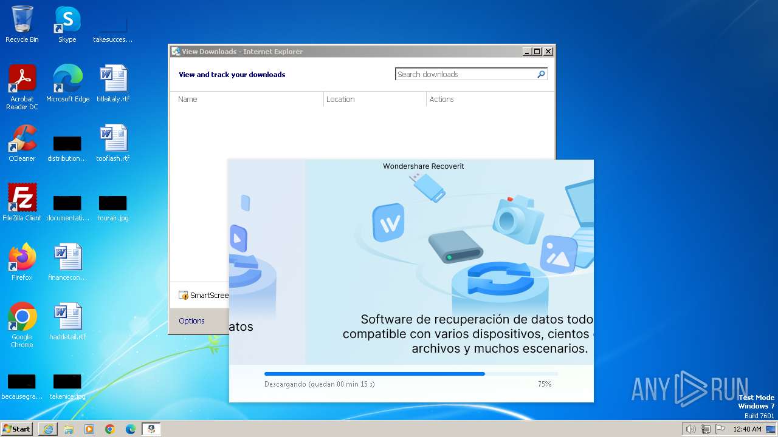The width and height of the screenshot is (778, 437).
Task: Open the distribution desktop file
Action: (67, 148)
